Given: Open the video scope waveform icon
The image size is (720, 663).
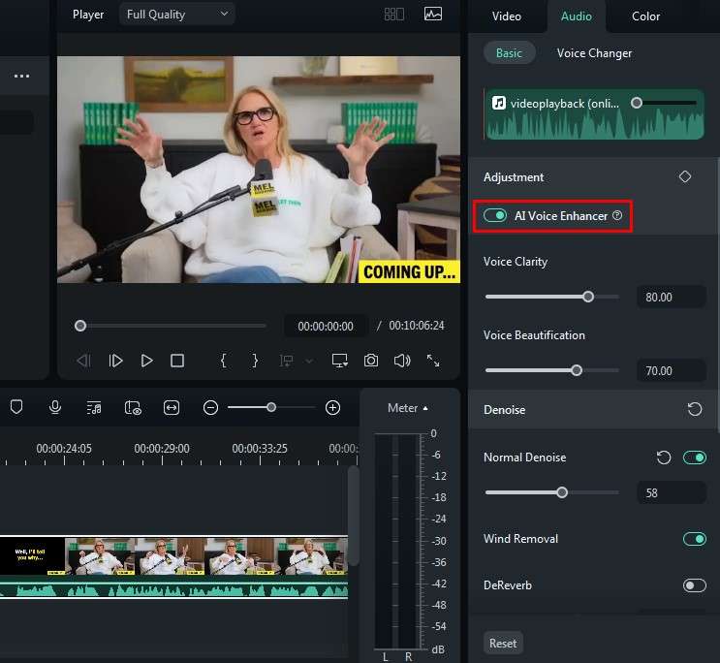Looking at the screenshot, I should 432,15.
